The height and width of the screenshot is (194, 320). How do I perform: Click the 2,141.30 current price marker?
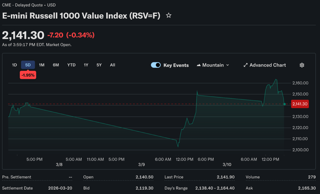300,104
